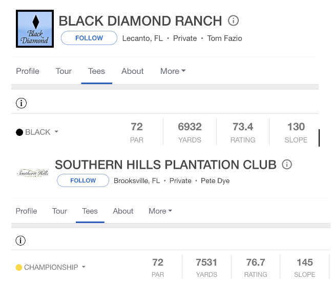Open More menu under Black Diamond Ranch
This screenshot has width=333, height=282.
173,71
